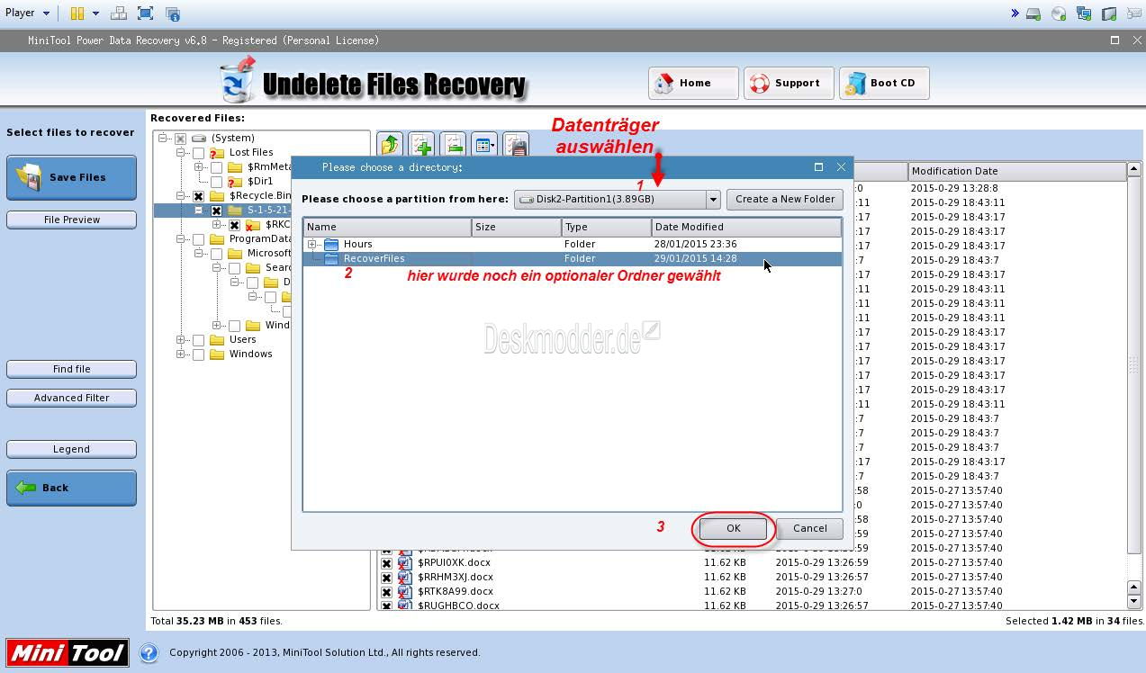The width and height of the screenshot is (1146, 673).
Task: Click the VMware hard disk device icon
Action: (x=1033, y=13)
